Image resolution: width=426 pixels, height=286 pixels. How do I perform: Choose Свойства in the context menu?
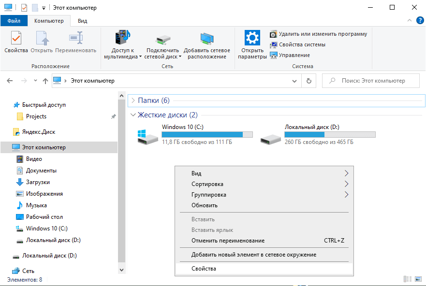204,269
